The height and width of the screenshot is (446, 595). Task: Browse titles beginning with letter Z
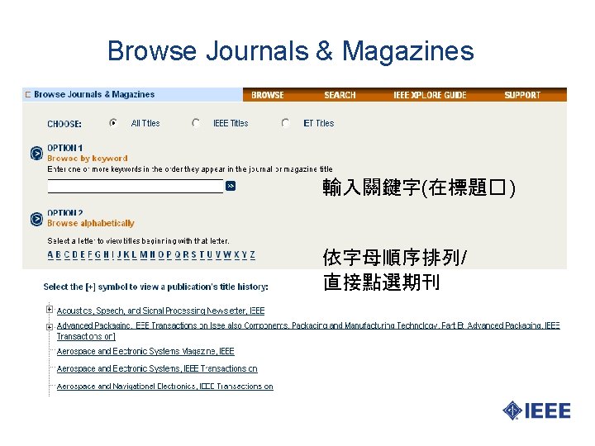click(253, 255)
